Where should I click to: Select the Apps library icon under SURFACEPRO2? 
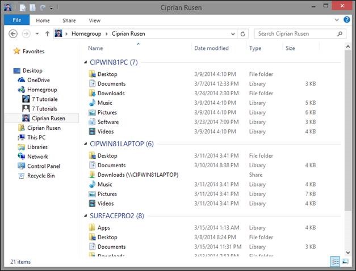pos(92,227)
